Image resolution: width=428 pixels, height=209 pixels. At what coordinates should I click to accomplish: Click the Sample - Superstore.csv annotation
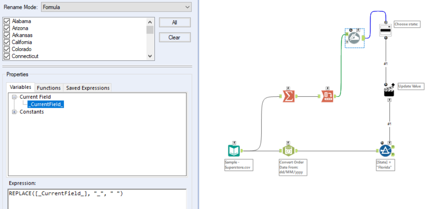pyautogui.click(x=239, y=165)
